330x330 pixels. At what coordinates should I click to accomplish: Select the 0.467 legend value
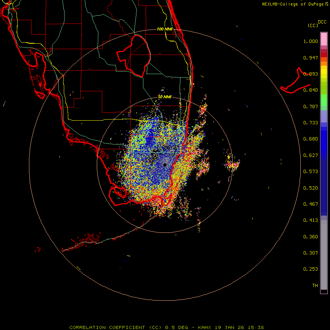311,204
